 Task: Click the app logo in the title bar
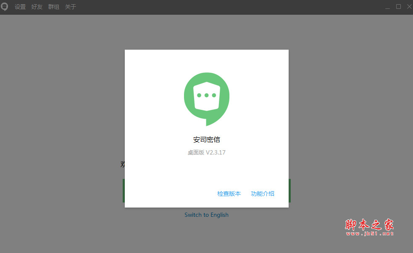tap(4, 7)
